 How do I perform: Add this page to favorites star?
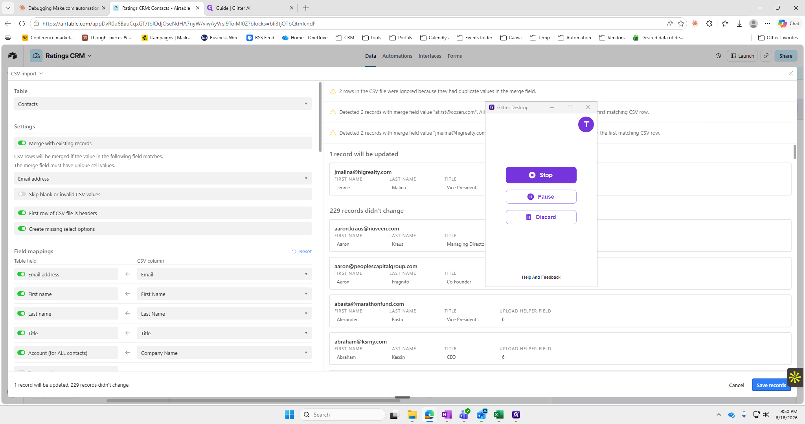pos(681,24)
